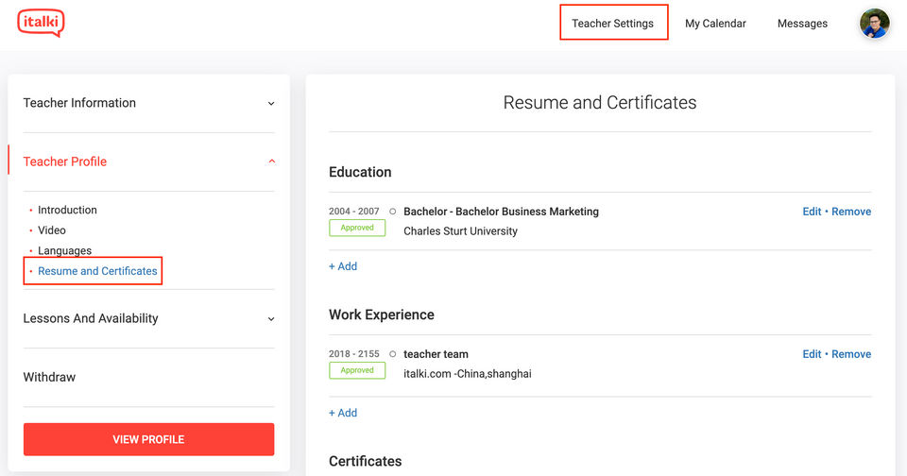Expand the Teacher Information chevron
This screenshot has width=907, height=476.
click(271, 104)
